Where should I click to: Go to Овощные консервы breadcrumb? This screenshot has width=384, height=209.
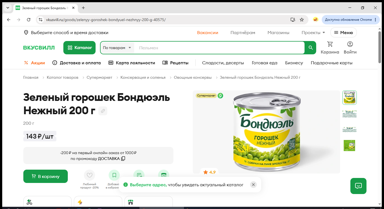coord(193,77)
